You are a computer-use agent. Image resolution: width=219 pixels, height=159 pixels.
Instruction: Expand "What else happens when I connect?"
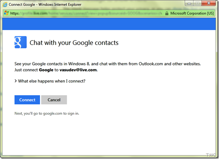(x=50, y=81)
